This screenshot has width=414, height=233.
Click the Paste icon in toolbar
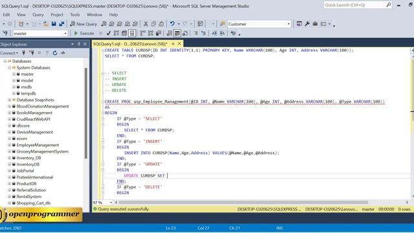(161, 24)
